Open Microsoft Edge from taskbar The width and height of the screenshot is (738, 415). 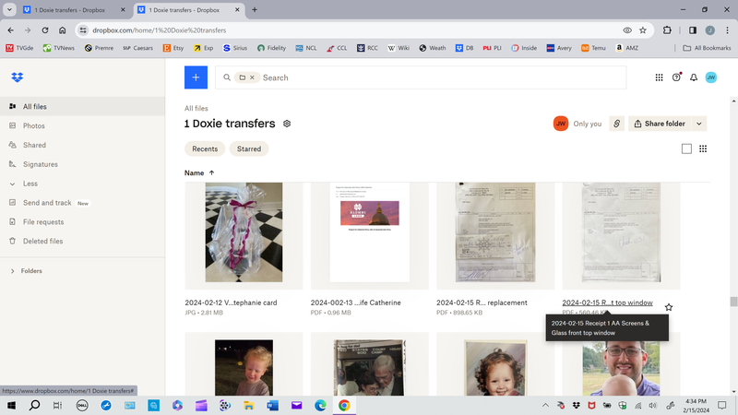pos(320,405)
